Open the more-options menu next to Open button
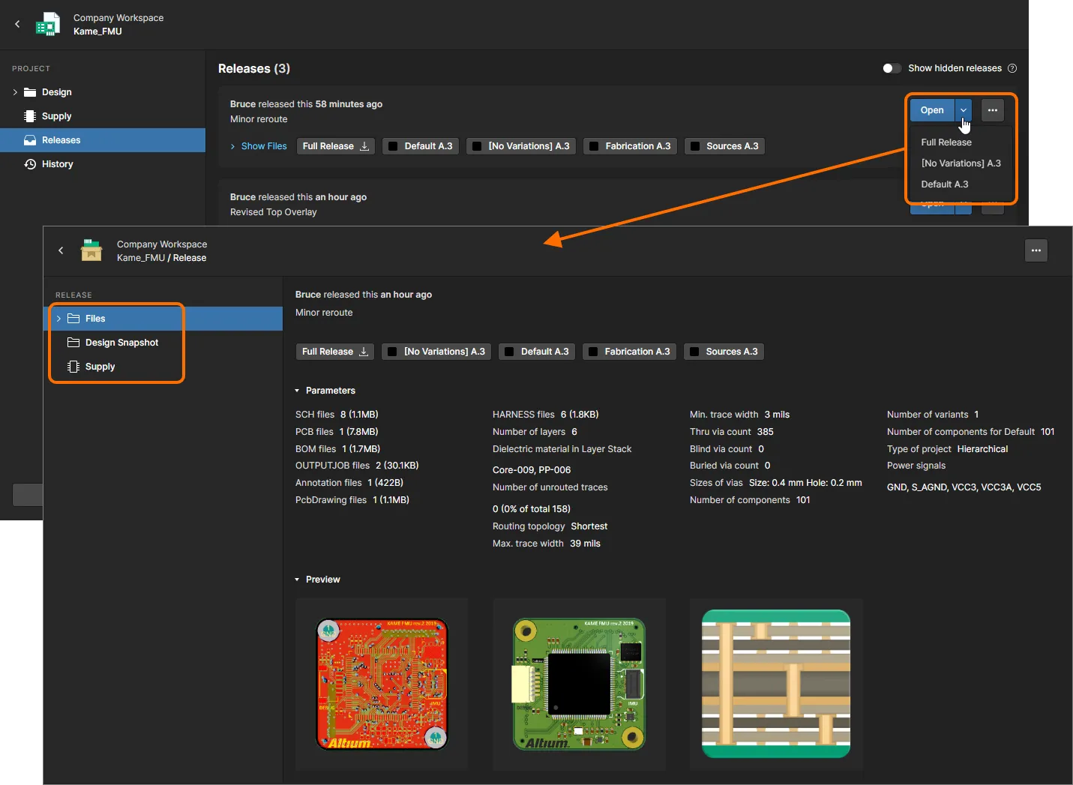 [x=993, y=110]
